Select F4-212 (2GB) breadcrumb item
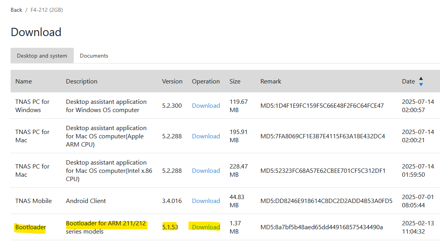This screenshot has width=440, height=241. point(47,10)
